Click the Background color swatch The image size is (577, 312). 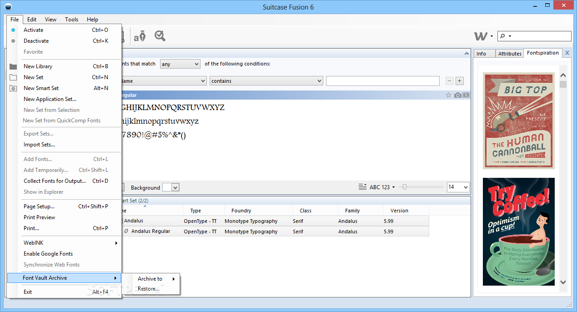click(x=167, y=187)
